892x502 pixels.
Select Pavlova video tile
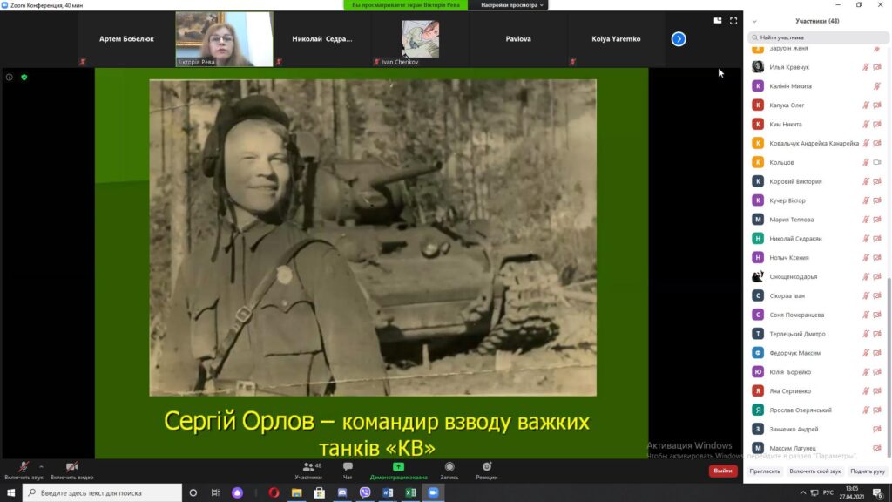pyautogui.click(x=518, y=38)
